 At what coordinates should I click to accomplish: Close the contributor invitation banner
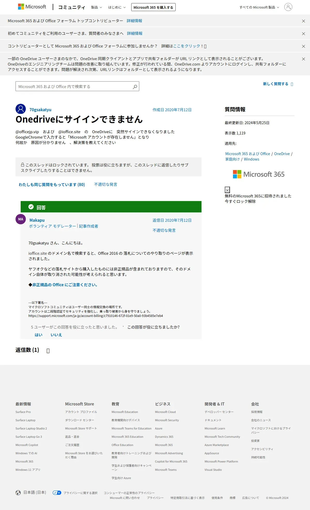pyautogui.click(x=304, y=46)
